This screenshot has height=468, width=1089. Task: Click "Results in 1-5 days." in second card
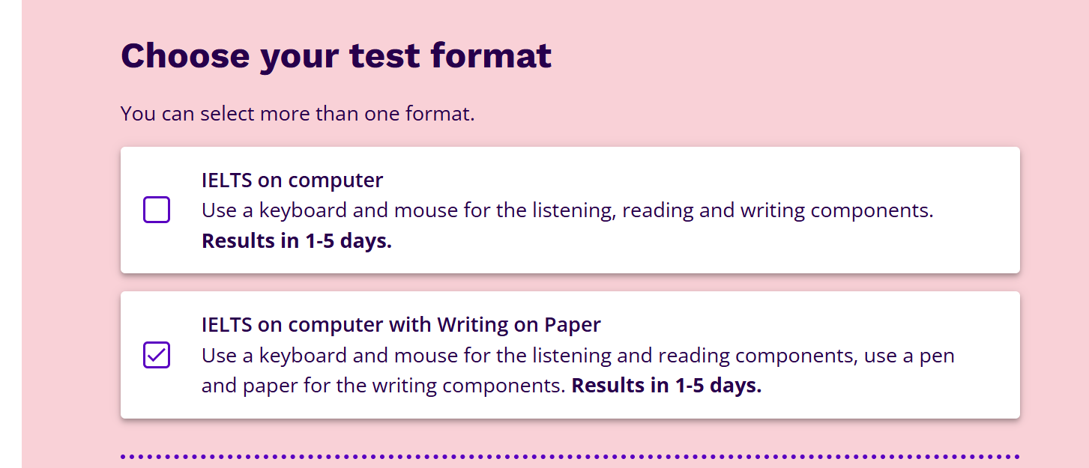pos(666,386)
